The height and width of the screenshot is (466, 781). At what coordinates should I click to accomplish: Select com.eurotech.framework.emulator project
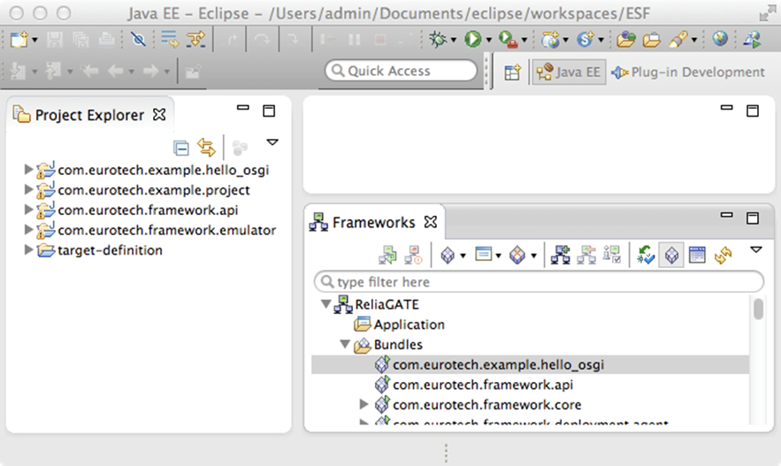167,230
